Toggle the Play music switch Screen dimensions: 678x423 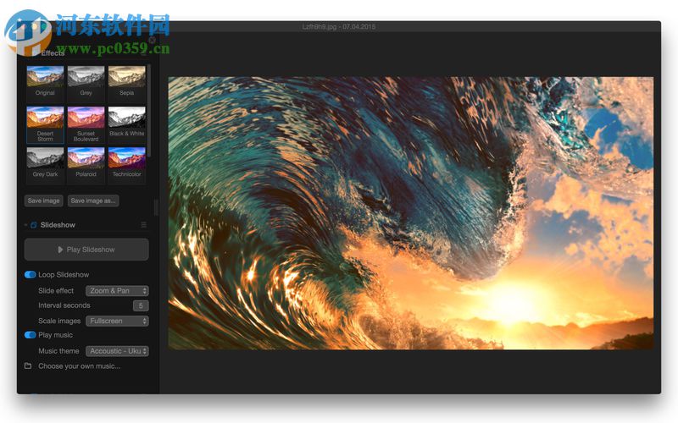point(31,335)
